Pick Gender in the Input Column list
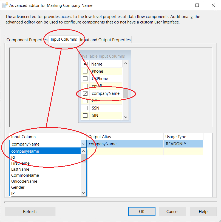 18,187
